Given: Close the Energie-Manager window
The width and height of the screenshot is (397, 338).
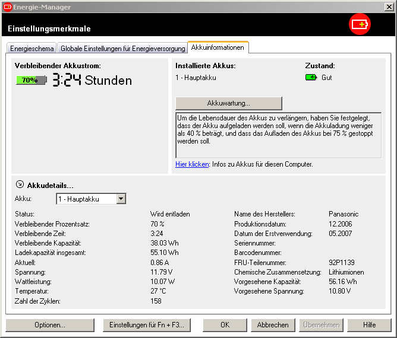Looking at the screenshot, I should (x=389, y=7).
